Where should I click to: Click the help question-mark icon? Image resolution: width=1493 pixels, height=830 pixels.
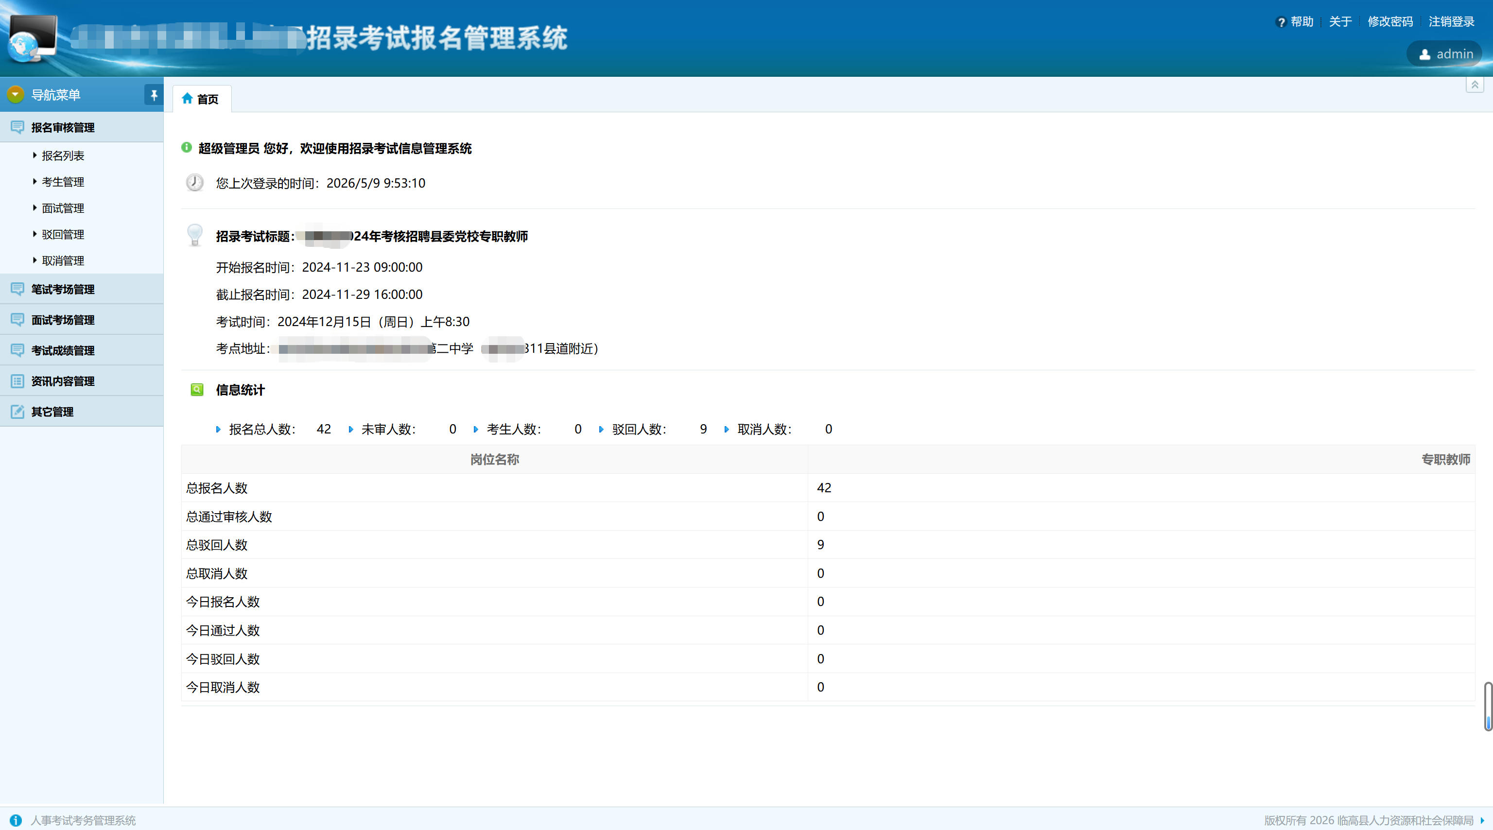(1281, 22)
